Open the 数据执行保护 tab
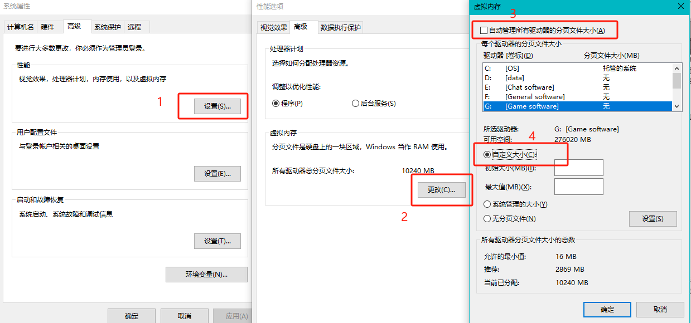691x323 pixels. 340,27
